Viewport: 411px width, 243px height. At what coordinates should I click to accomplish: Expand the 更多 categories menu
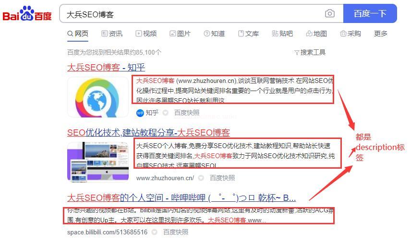point(380,34)
